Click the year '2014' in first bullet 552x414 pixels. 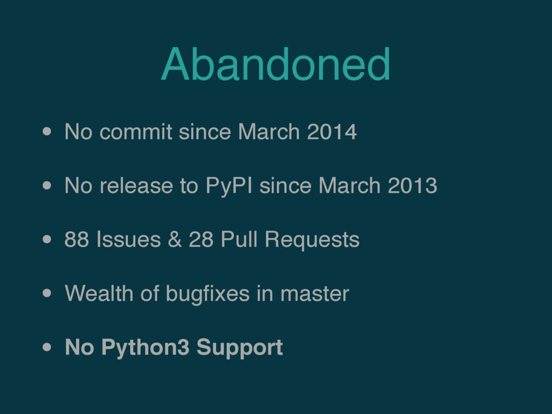click(x=332, y=132)
